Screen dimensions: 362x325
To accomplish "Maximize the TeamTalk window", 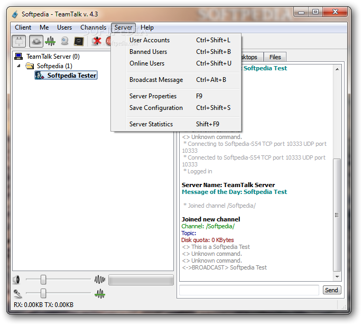I will [315, 12].
